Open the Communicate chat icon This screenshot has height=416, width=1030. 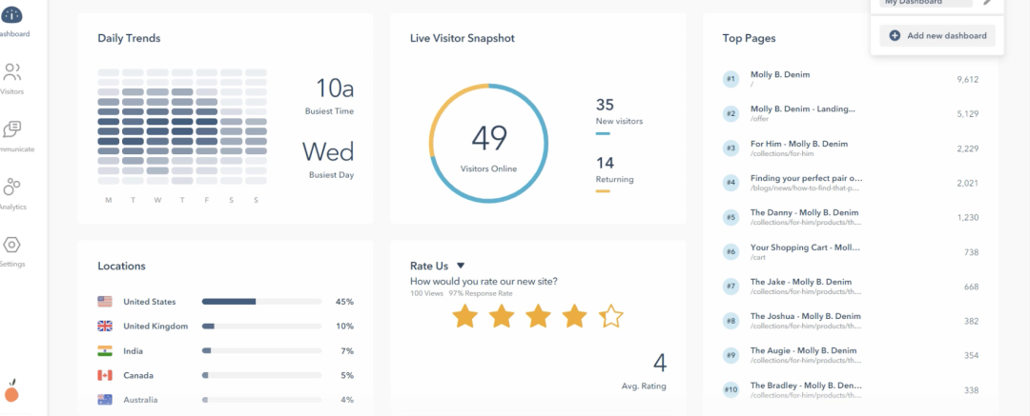point(12,129)
